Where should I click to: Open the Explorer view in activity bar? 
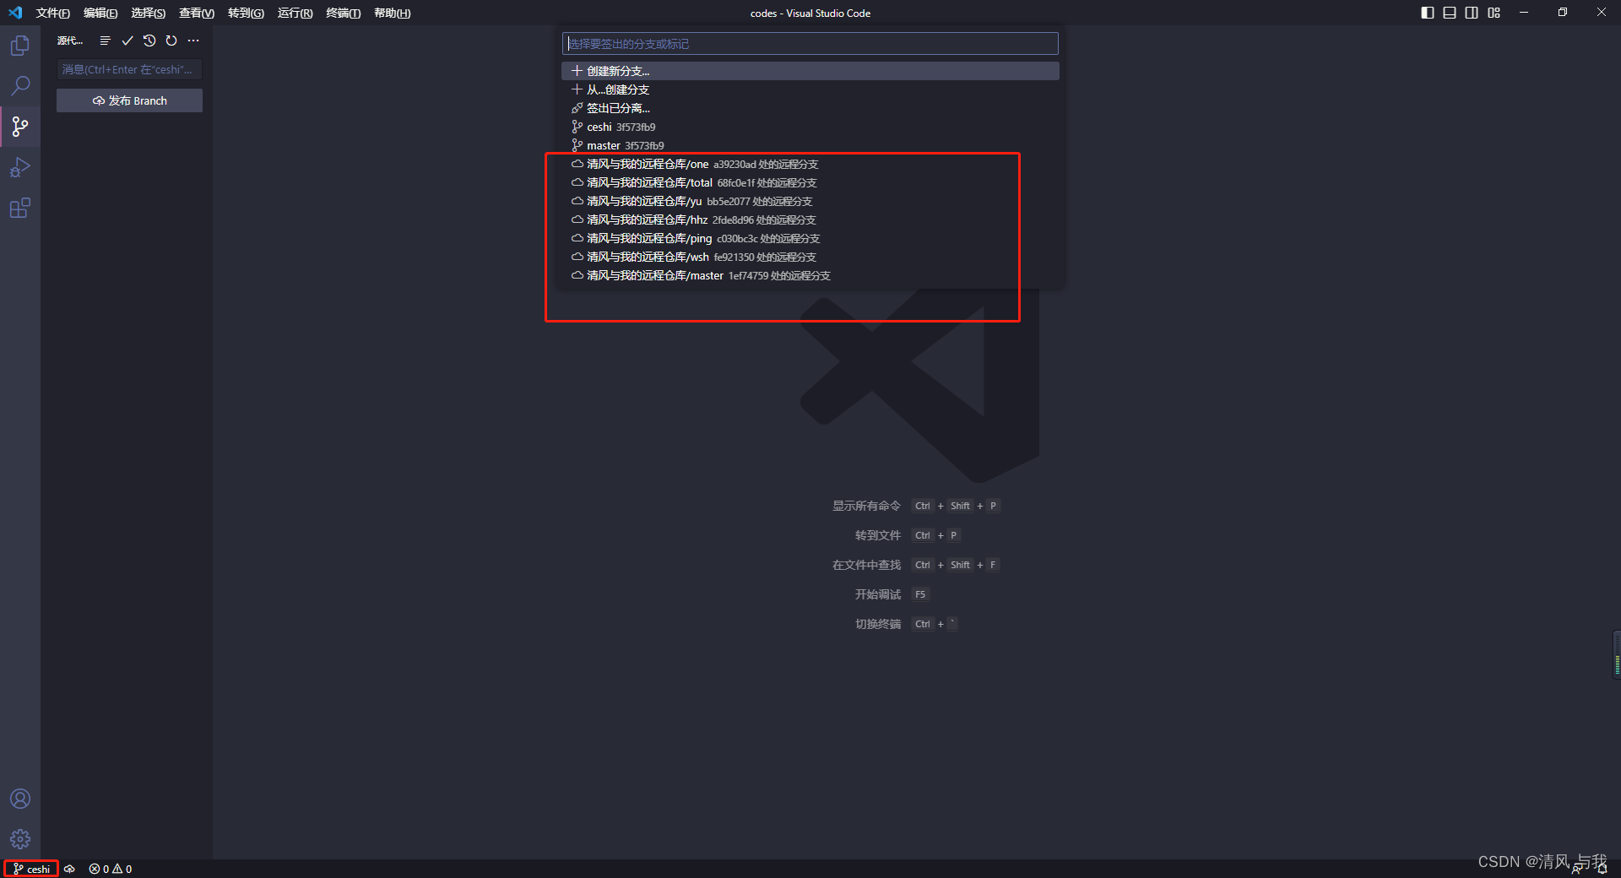20,46
